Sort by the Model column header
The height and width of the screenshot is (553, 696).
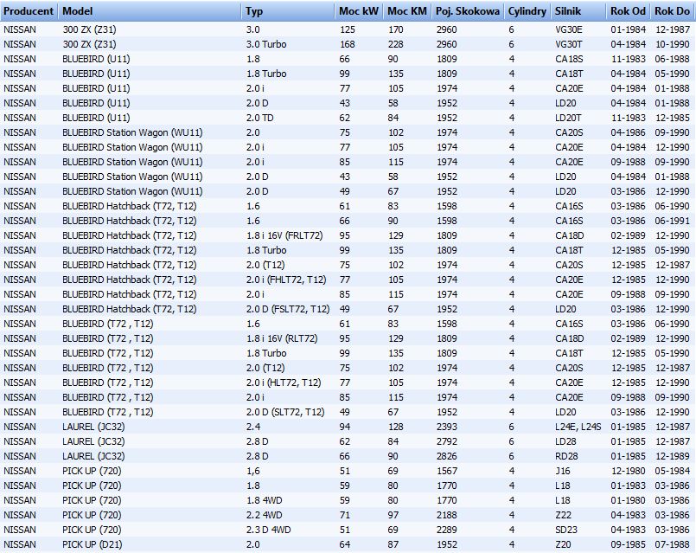(150, 11)
